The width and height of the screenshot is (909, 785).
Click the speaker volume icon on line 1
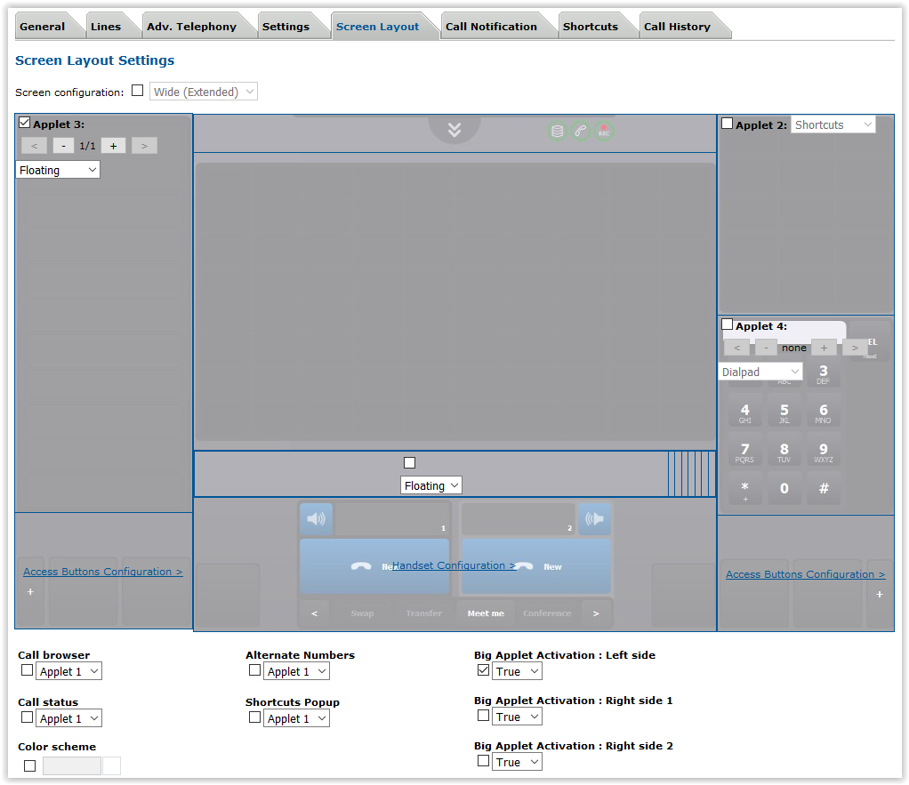pyautogui.click(x=316, y=518)
